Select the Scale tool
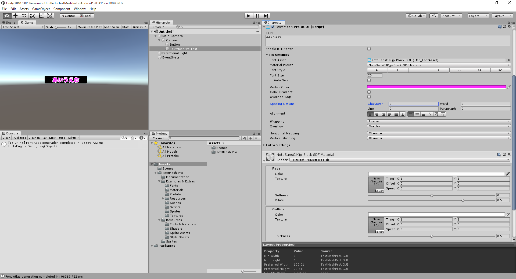The image size is (516, 279). (33, 16)
